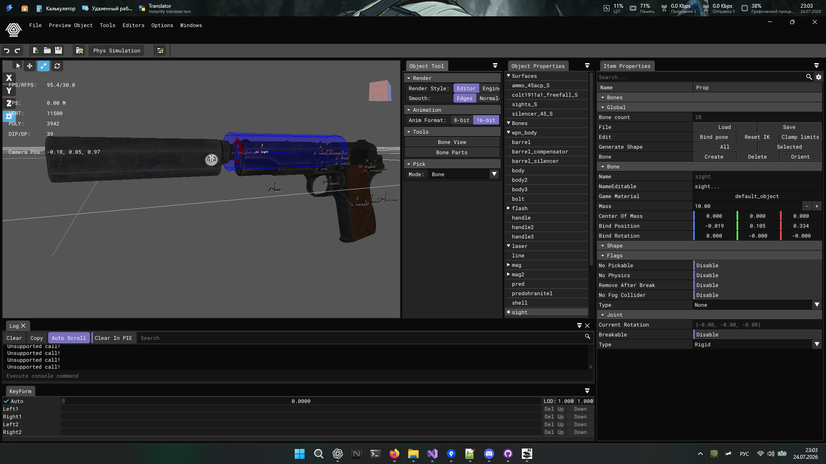Open the game folder icon
826x464 pixels.
(80, 51)
